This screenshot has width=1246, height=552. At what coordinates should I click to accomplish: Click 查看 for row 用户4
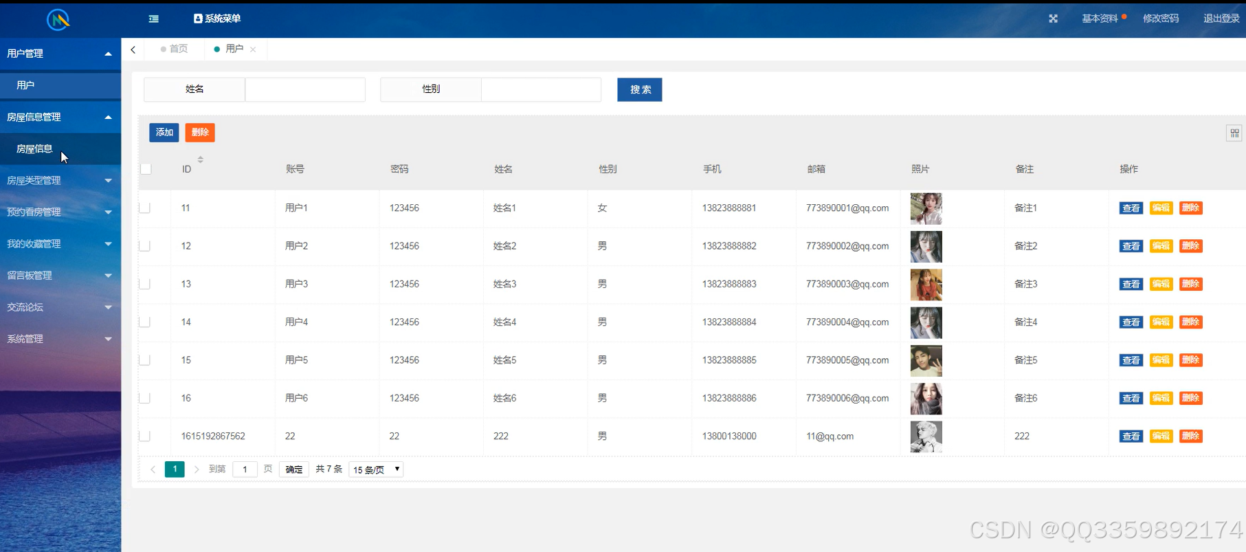1131,322
